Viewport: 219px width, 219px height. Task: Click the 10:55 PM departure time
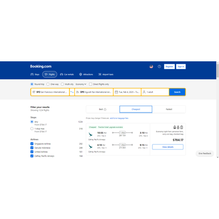(x=102, y=133)
